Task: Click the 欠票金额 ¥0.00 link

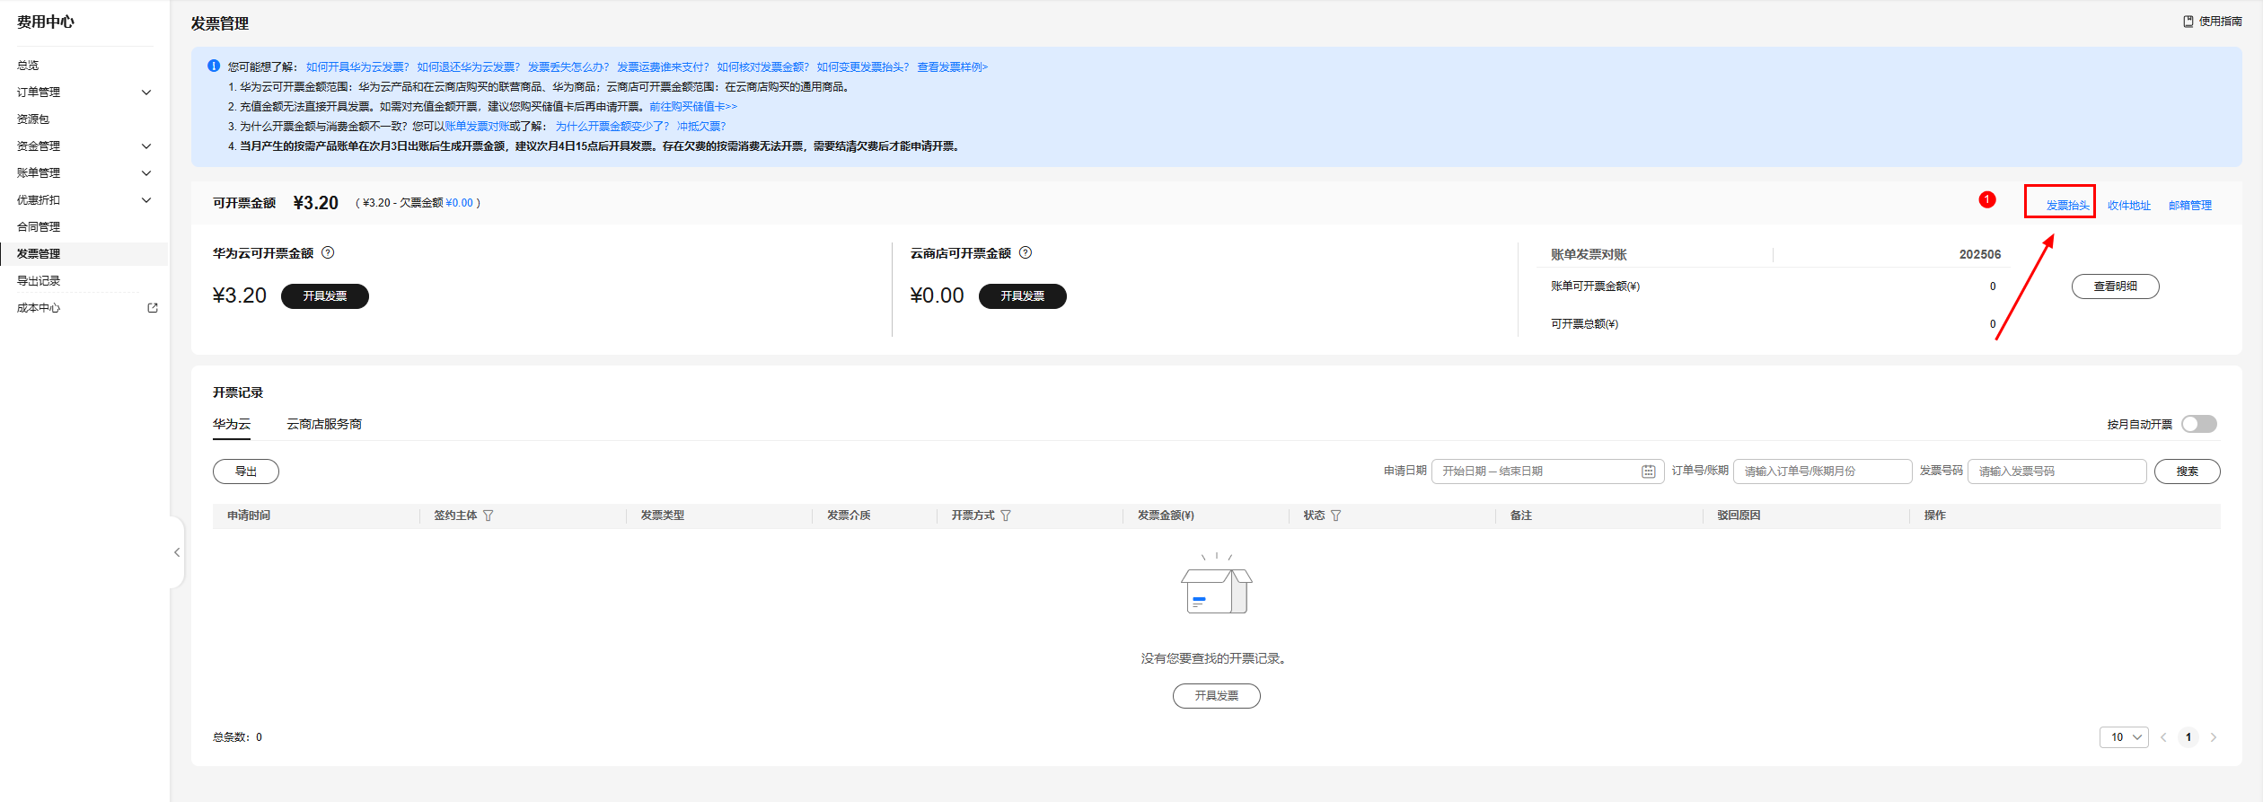Action: click(459, 203)
